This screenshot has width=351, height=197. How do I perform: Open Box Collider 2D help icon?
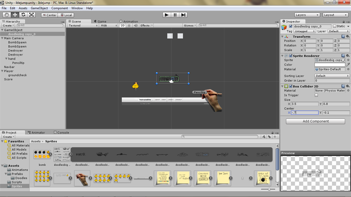pos(343,86)
